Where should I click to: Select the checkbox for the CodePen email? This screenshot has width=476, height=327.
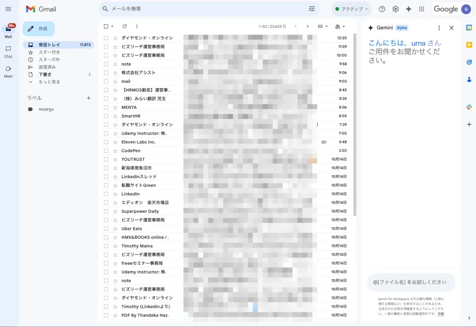pyautogui.click(x=106, y=150)
